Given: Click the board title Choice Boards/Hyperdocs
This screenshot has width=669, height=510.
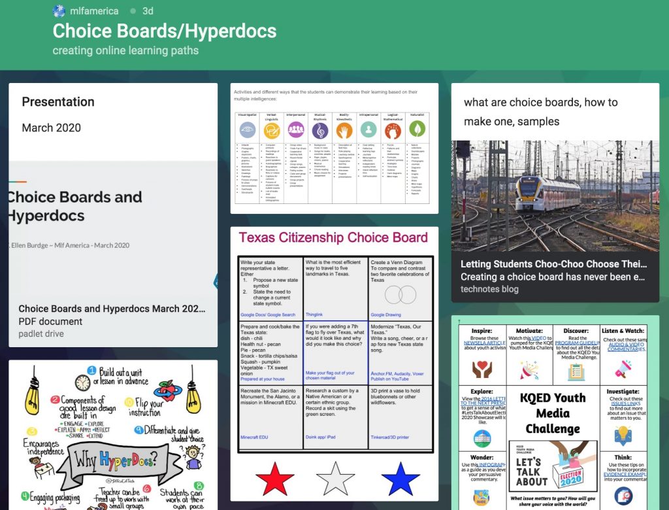Looking at the screenshot, I should click(x=165, y=31).
